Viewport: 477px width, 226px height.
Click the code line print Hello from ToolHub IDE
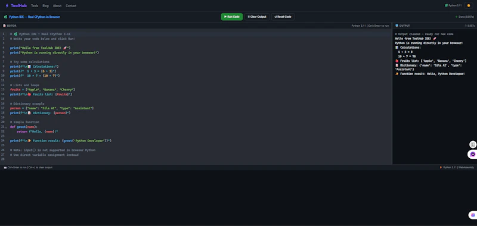pyautogui.click(x=40, y=48)
